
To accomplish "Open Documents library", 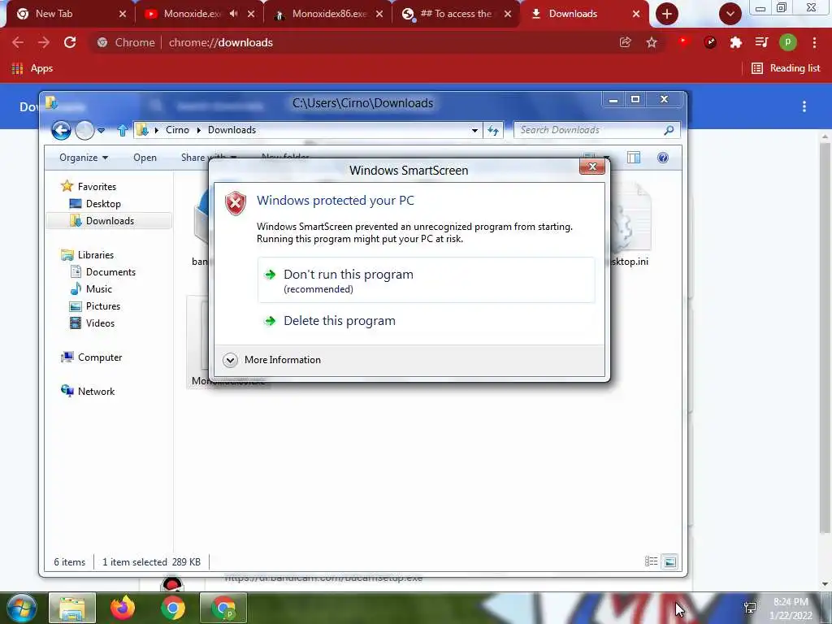I will tap(103, 272).
